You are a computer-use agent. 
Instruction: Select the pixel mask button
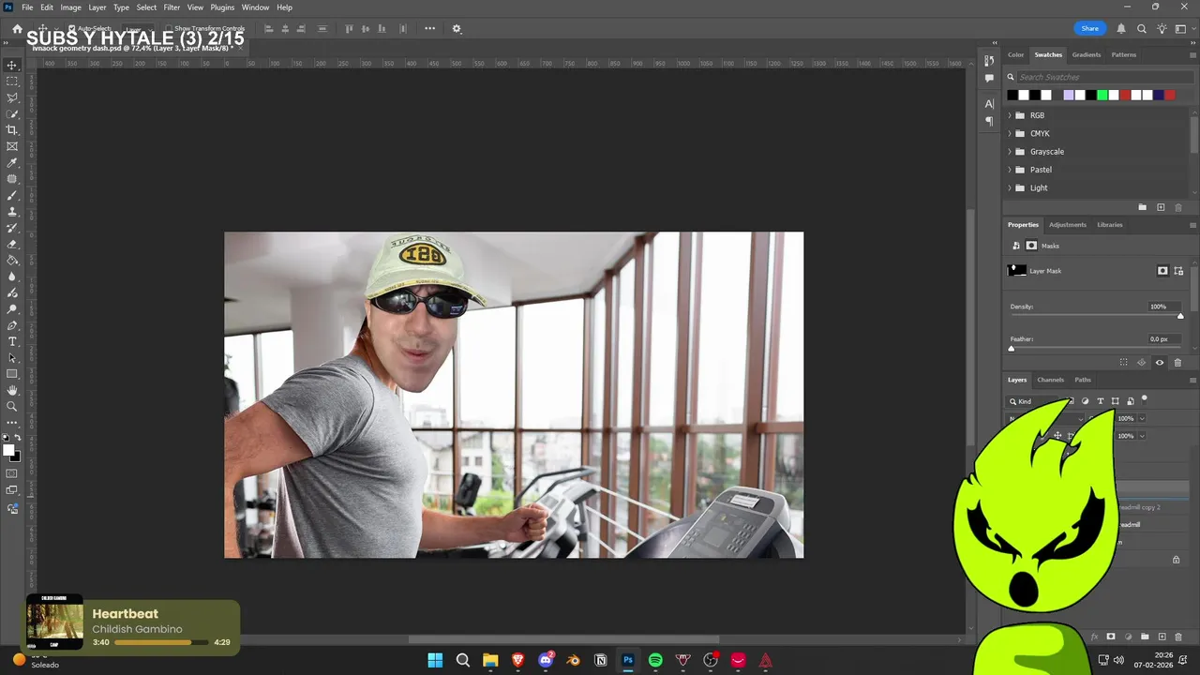point(1162,271)
